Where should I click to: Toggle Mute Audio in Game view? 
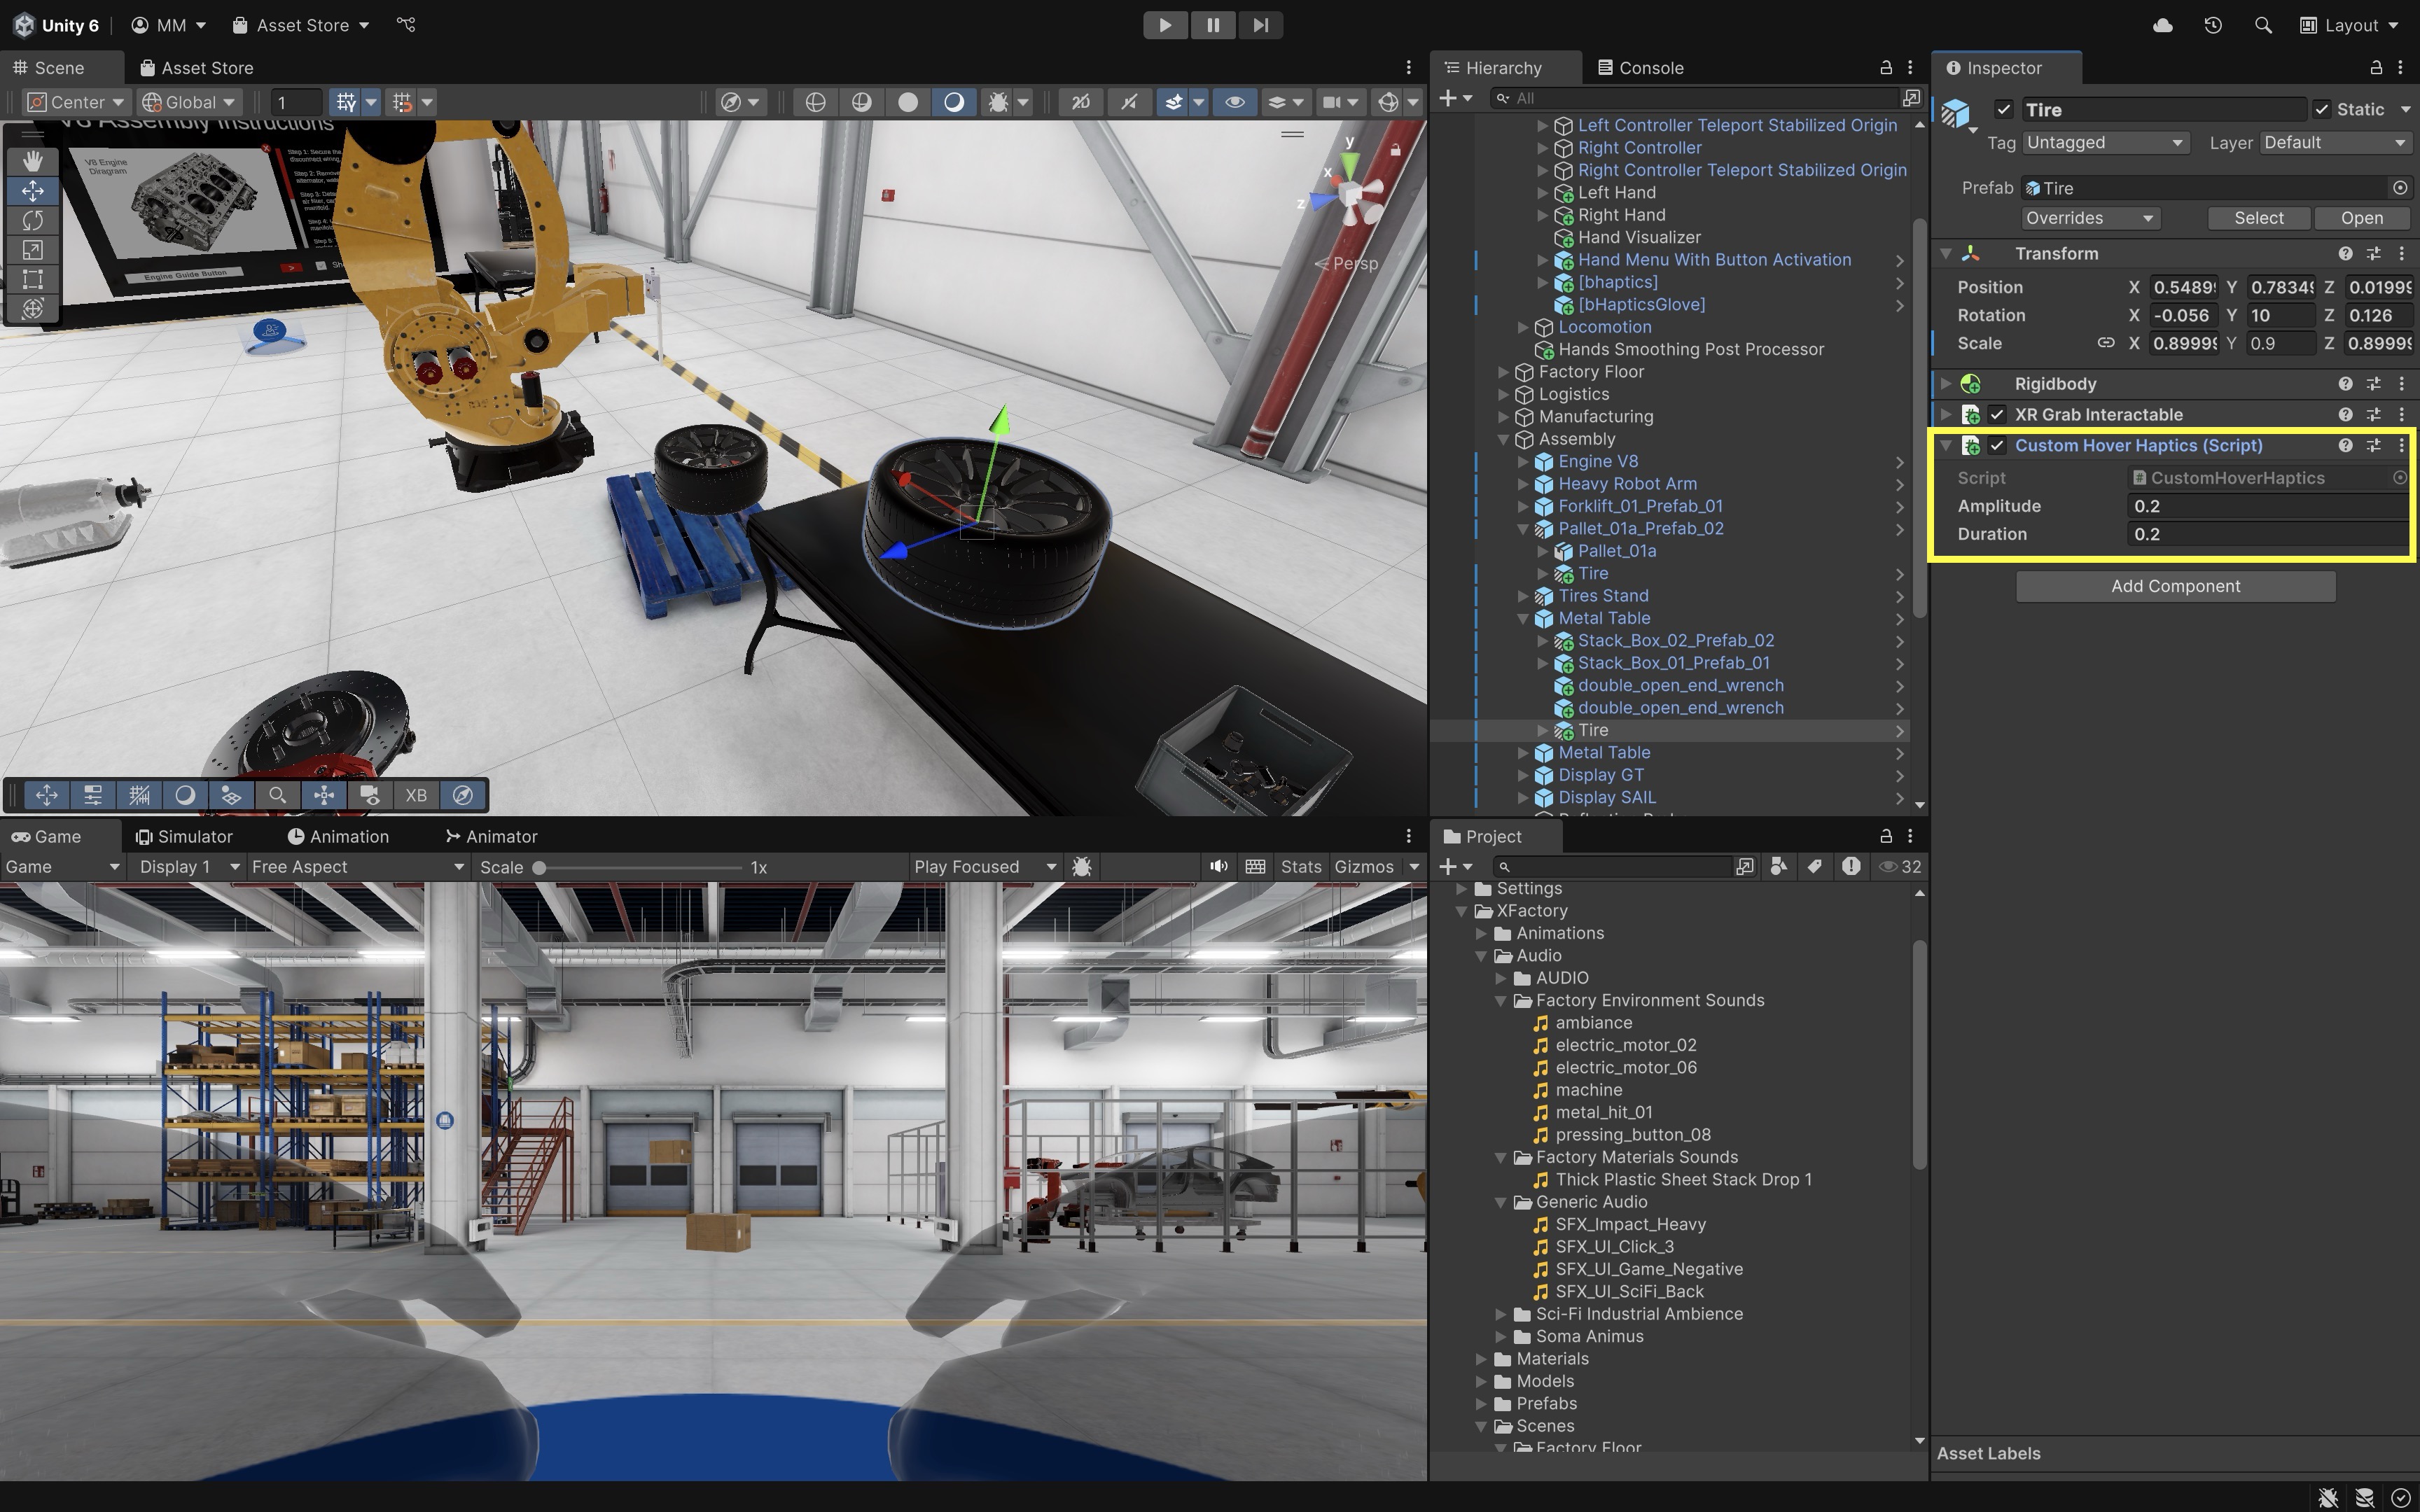tap(1218, 867)
